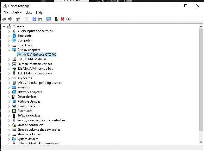The height and width of the screenshot is (151, 204).
Task: Select the Computer category label
Action: click(x=24, y=41)
